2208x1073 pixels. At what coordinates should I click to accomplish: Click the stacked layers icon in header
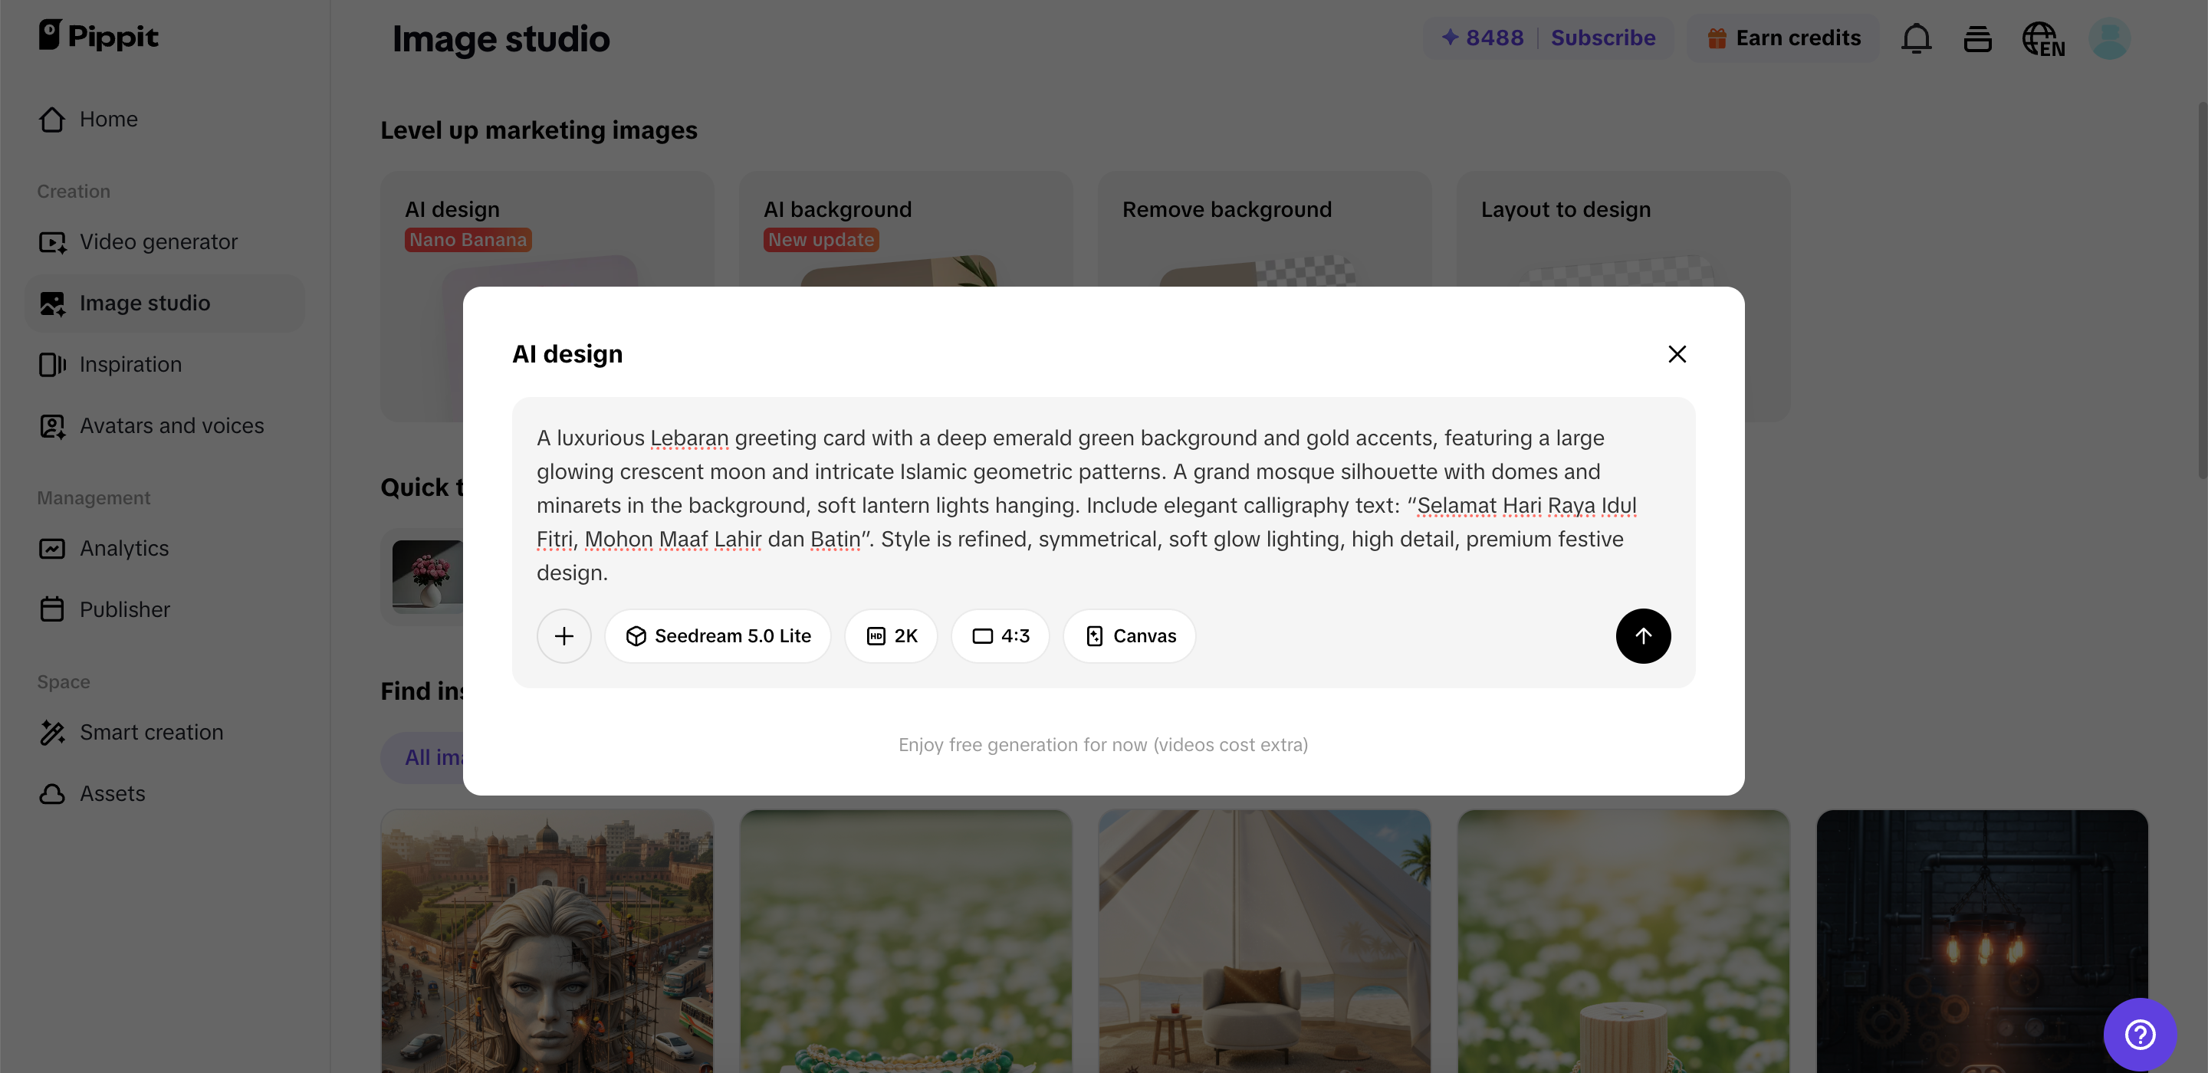(x=1977, y=38)
